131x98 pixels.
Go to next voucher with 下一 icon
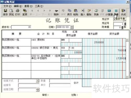[x=44, y=12]
